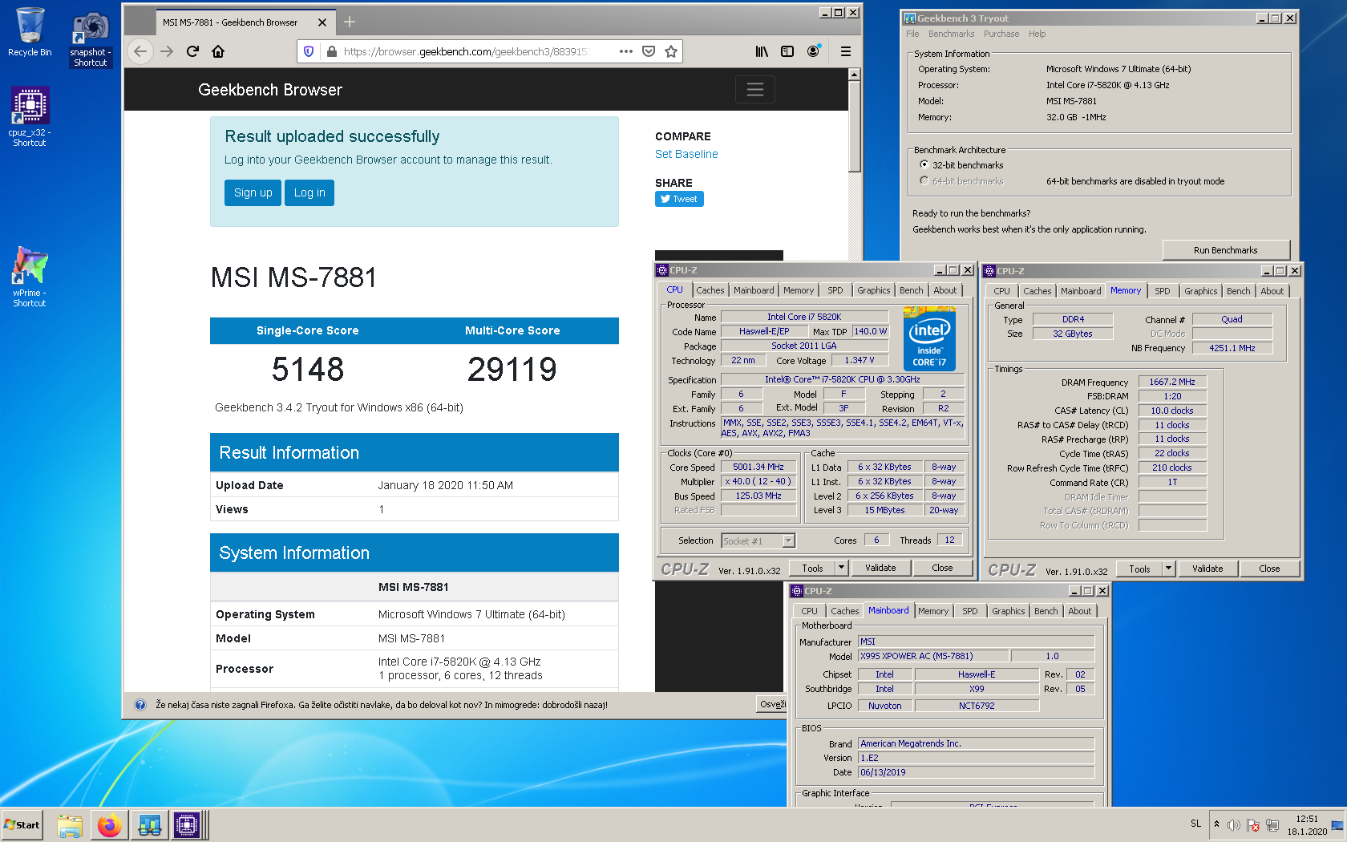The width and height of the screenshot is (1347, 842).
Task: Launch the wPrime shortcut icon
Action: 30,277
